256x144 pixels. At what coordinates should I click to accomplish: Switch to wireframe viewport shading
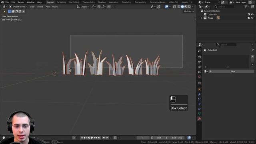tap(179, 7)
